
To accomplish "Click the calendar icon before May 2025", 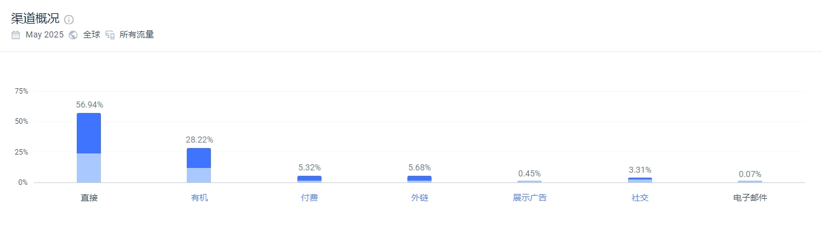I will coord(16,35).
